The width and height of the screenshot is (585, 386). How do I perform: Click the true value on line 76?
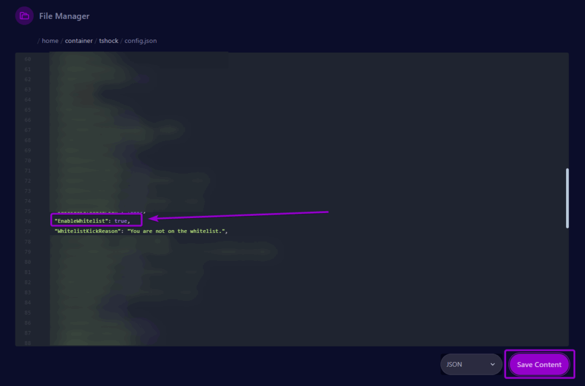(121, 221)
